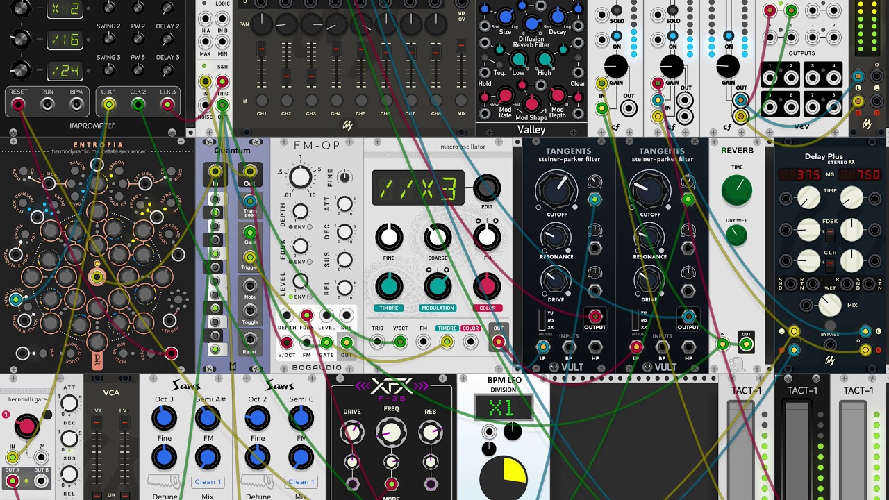Viewport: 889px width, 500px height.
Task: Click the bernoulli gate IN jack
Action: [13, 457]
